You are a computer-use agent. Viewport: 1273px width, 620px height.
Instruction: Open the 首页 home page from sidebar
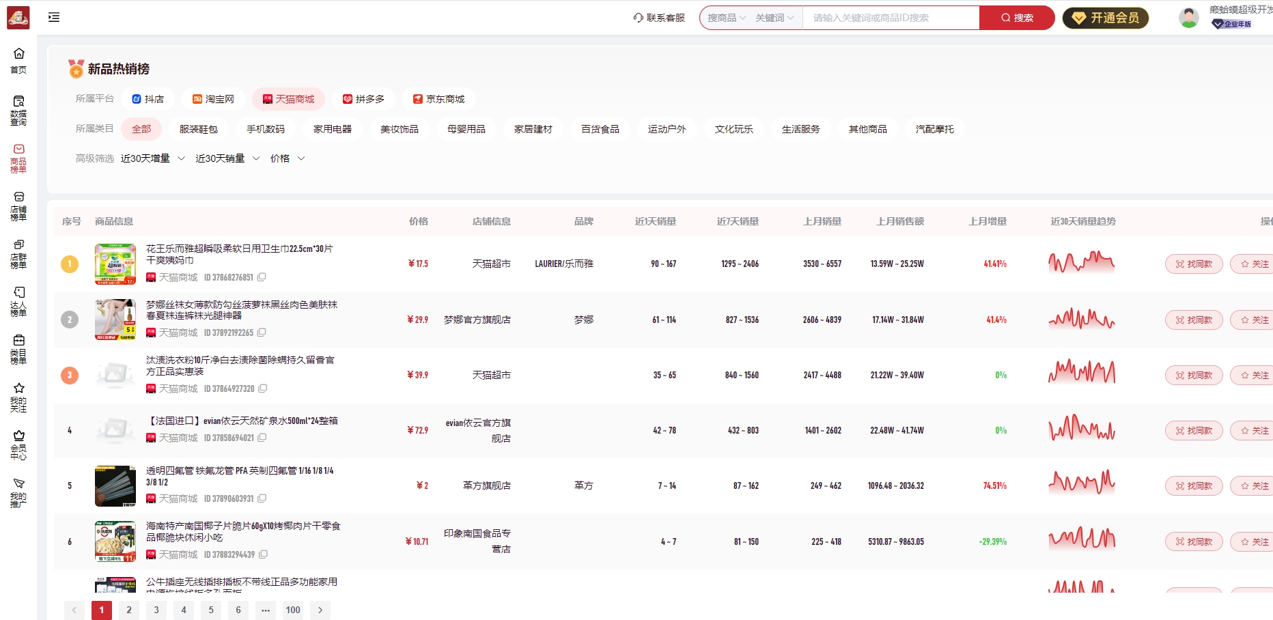click(19, 60)
